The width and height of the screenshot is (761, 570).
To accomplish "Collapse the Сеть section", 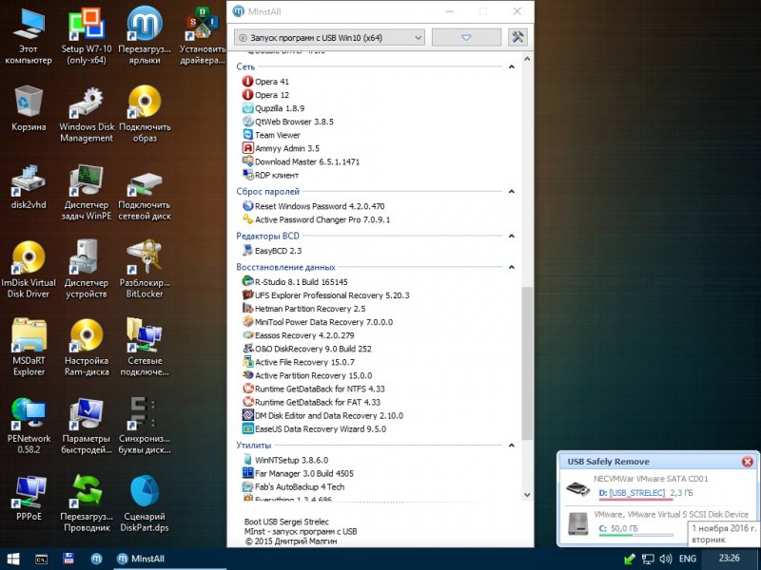I will point(512,67).
